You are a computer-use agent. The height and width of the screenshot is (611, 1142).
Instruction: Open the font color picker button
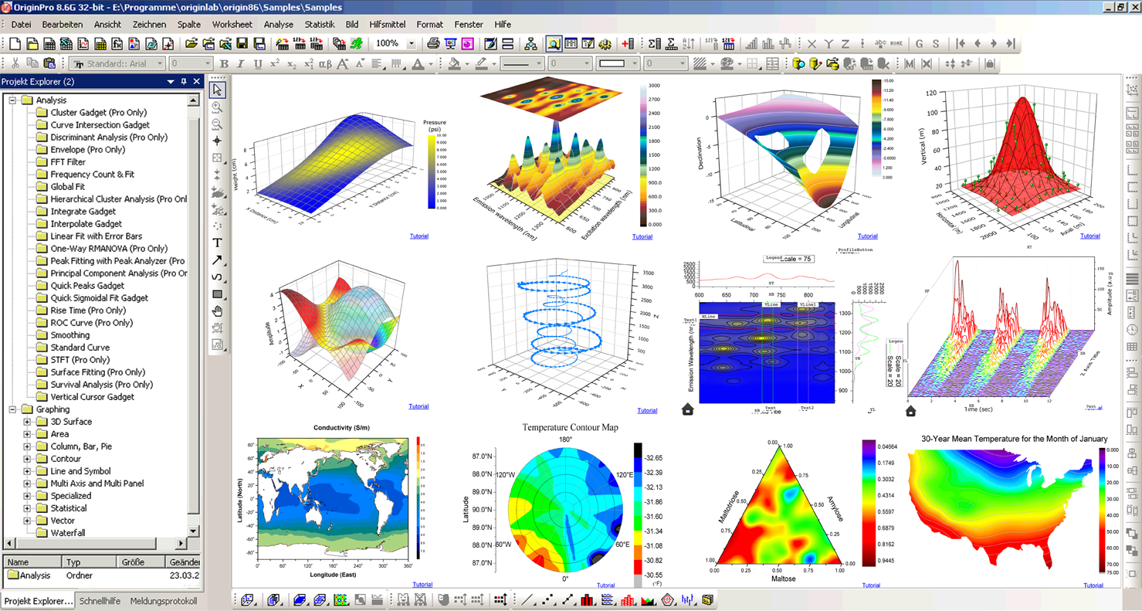(x=419, y=64)
